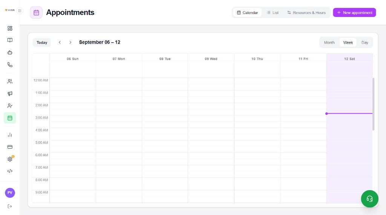
Task: Open the contacts people icon in sidebar
Action: pos(10,81)
